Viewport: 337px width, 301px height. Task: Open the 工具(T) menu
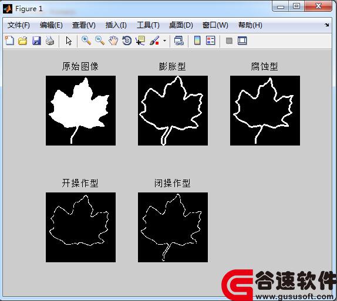148,25
